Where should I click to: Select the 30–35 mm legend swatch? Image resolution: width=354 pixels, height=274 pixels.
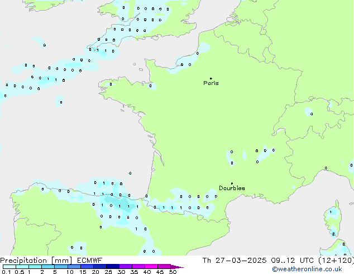click(126, 267)
